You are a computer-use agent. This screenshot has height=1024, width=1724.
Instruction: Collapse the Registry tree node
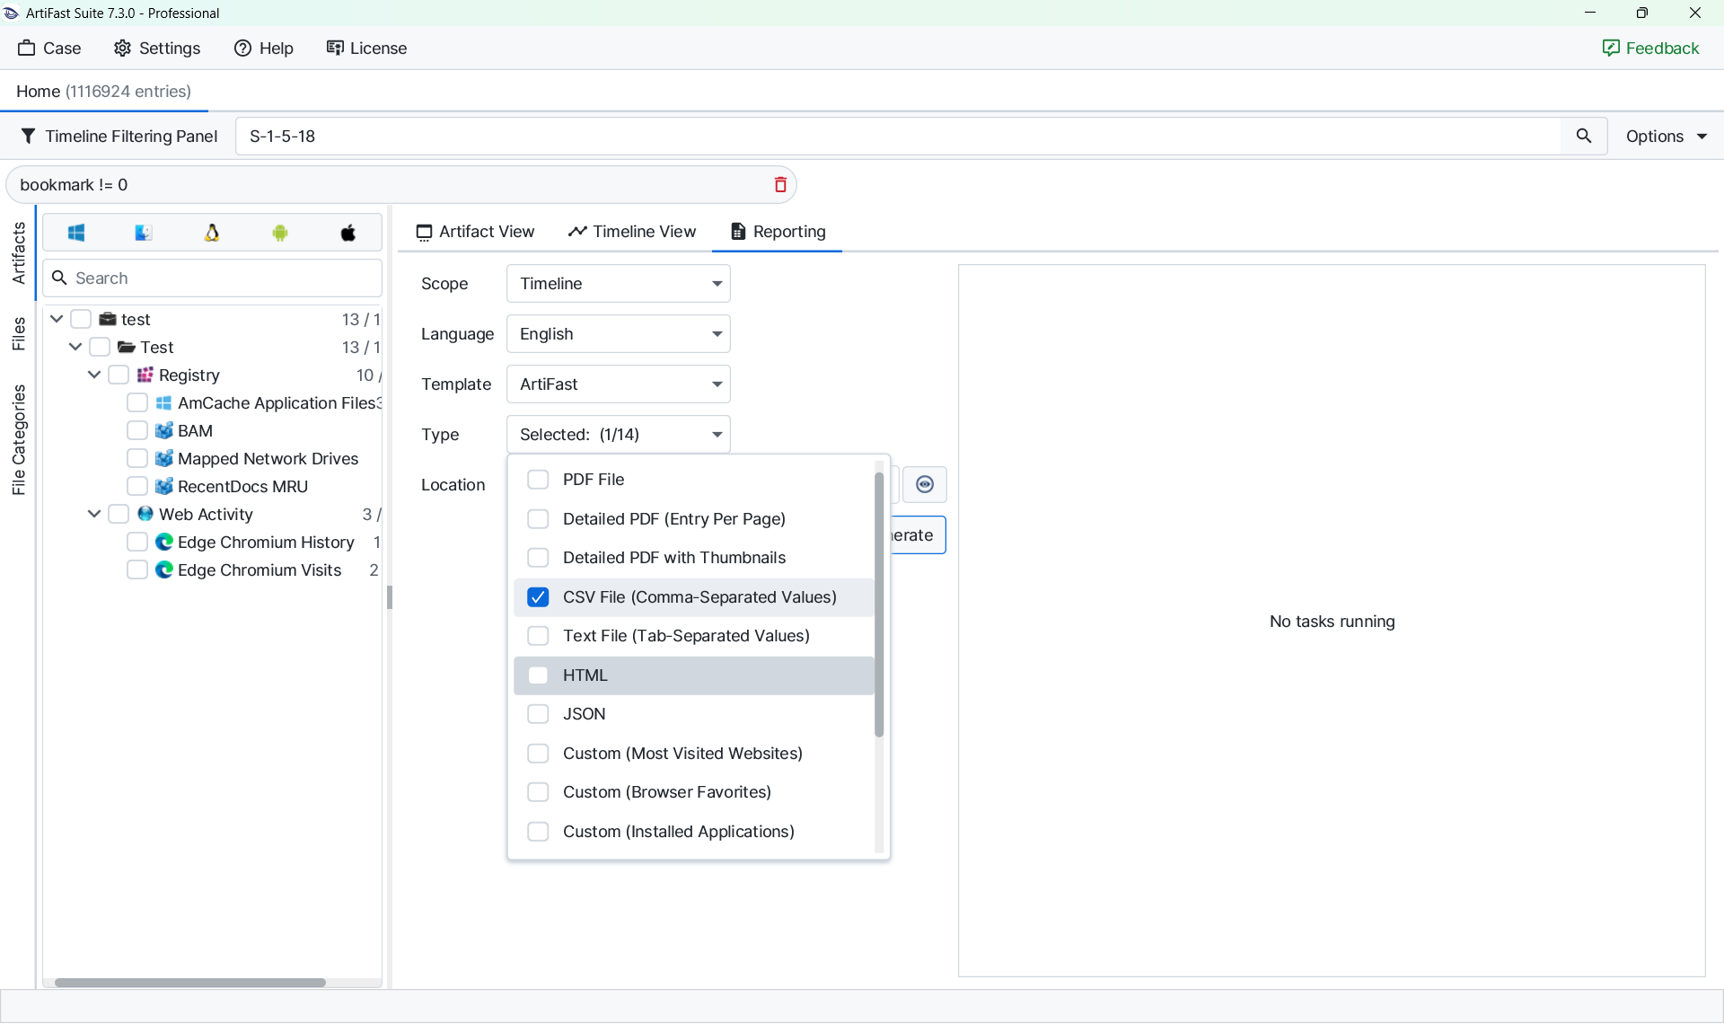94,375
